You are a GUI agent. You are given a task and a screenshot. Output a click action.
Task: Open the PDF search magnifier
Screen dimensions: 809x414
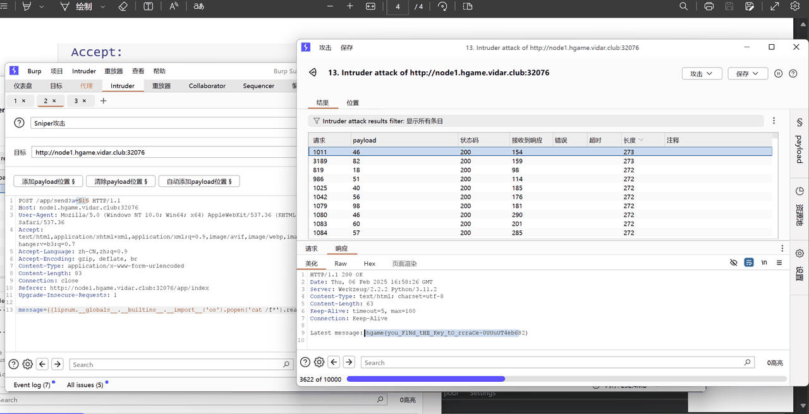(x=684, y=6)
